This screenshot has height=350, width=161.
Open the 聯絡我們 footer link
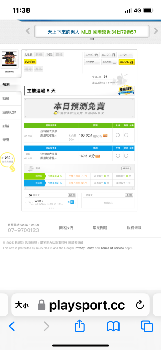click(x=66, y=228)
